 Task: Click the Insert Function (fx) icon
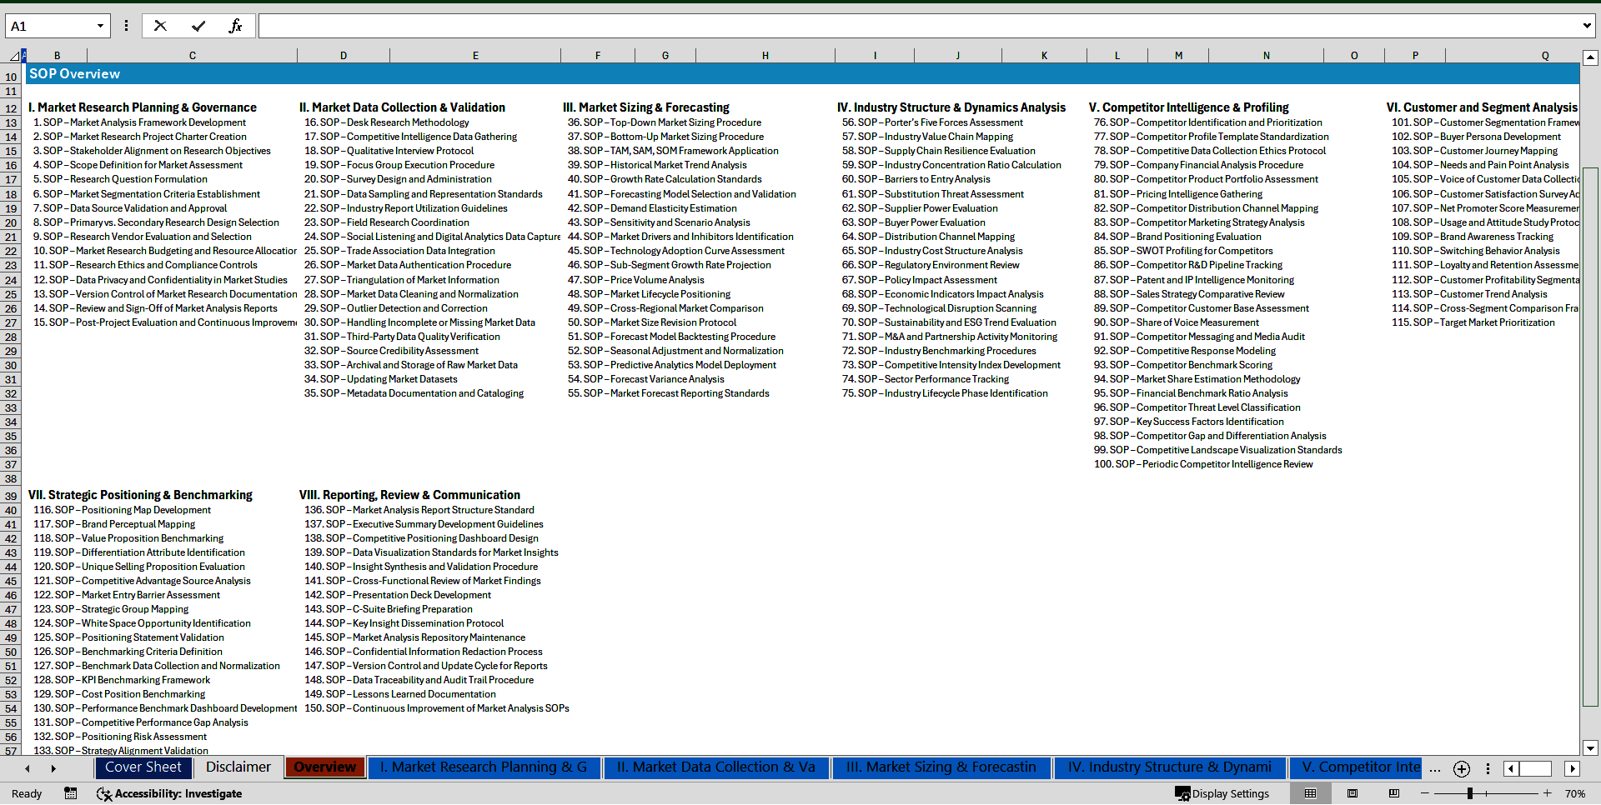pyautogui.click(x=236, y=25)
